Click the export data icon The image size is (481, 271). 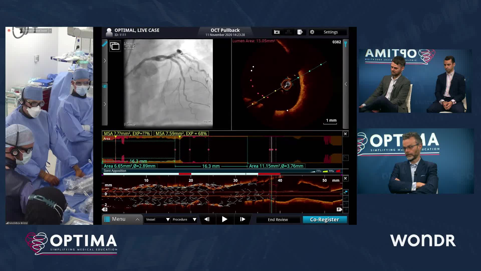point(300,32)
